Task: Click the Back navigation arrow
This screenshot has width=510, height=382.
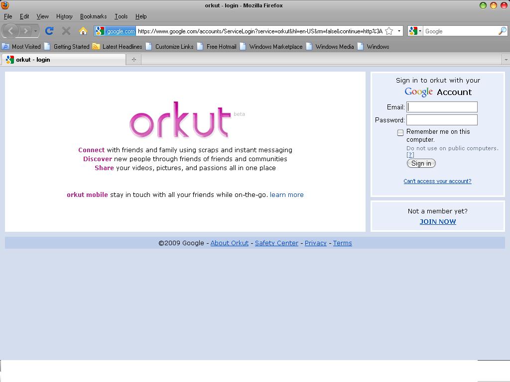Action: 10,31
